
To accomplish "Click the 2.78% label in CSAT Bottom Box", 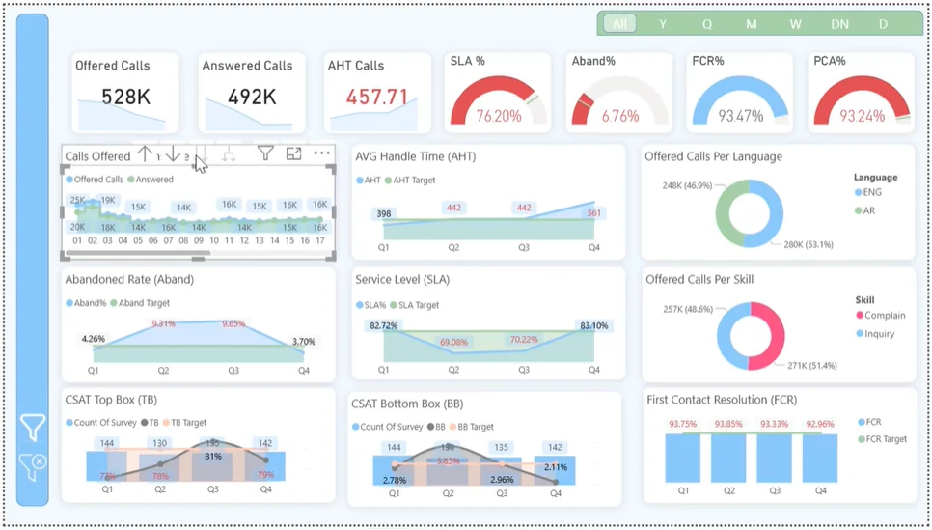I will [394, 480].
